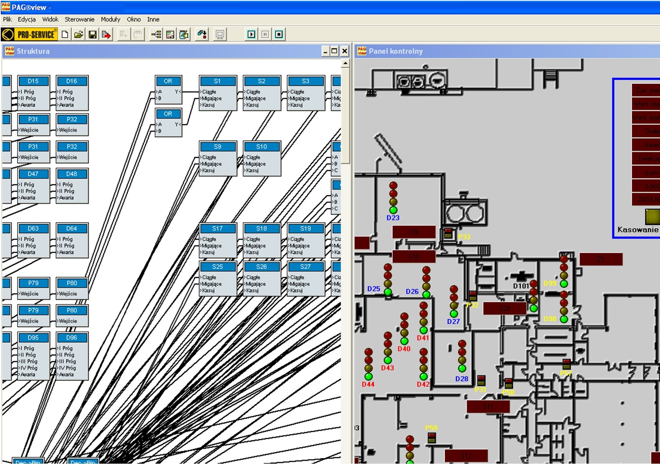Save project using floppy disk icon
Screen dimensions: 660x464
coord(92,34)
